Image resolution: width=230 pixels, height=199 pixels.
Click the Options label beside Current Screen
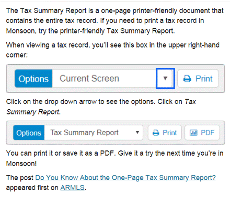click(33, 78)
